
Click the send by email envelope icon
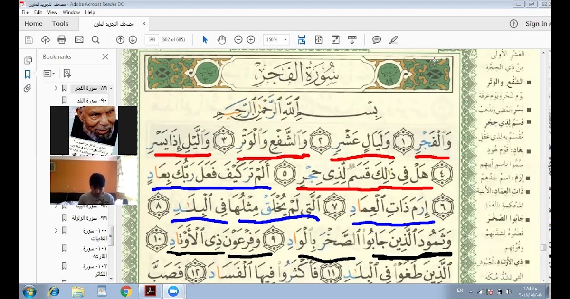pyautogui.click(x=79, y=40)
